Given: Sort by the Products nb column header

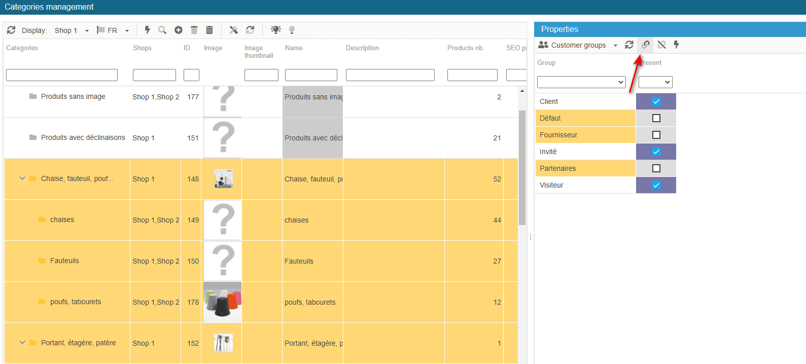Looking at the screenshot, I should [x=465, y=48].
